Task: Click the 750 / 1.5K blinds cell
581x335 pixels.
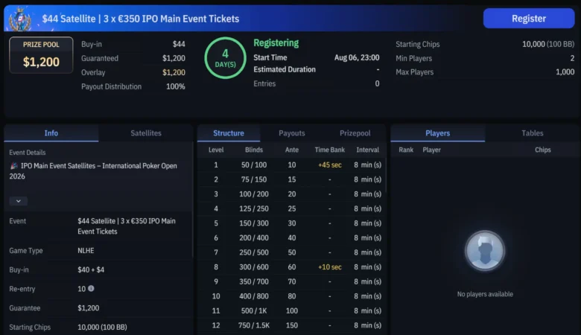Action: pos(254,325)
